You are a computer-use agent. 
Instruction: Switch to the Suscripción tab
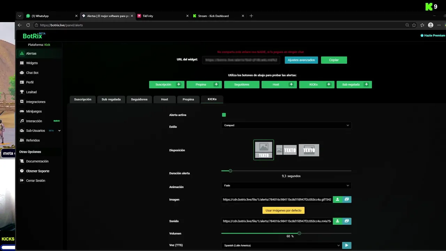click(83, 99)
